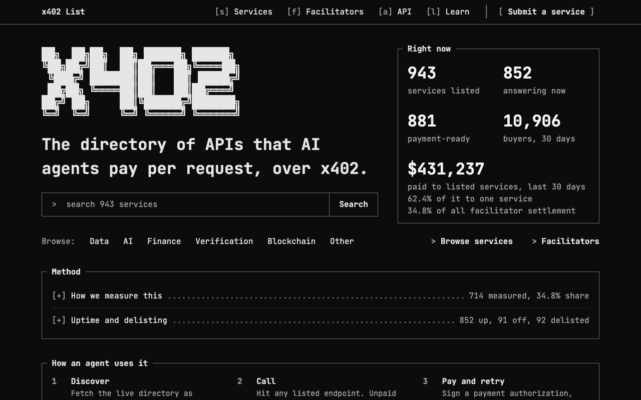Browse the Finance category
The width and height of the screenshot is (641, 400).
click(164, 241)
